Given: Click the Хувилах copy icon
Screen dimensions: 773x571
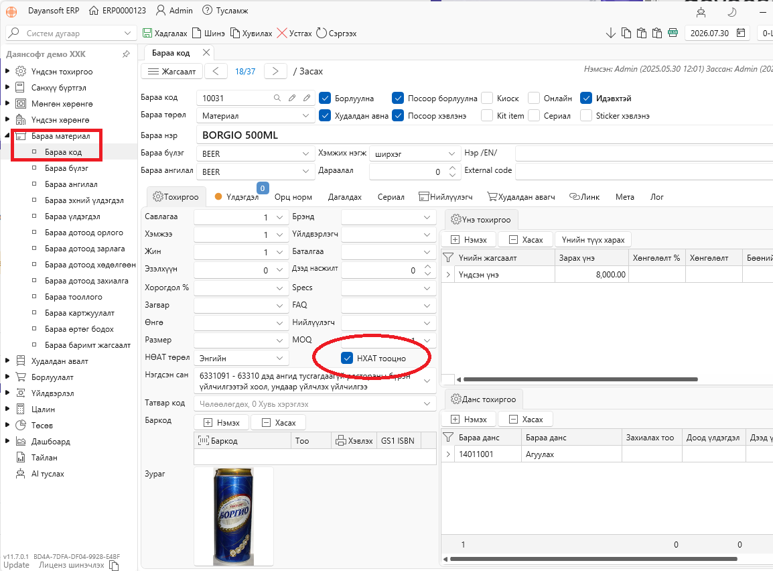Looking at the screenshot, I should [x=235, y=33].
